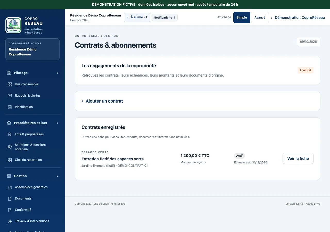Click the Vue d'ensemble dashboard icon
330x232 pixels.
pyautogui.click(x=10, y=84)
